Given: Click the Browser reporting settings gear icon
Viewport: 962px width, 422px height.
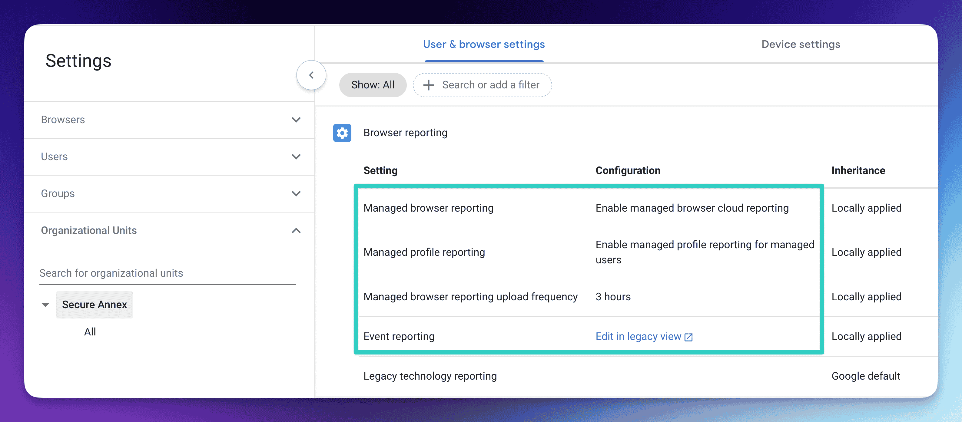Looking at the screenshot, I should point(342,133).
